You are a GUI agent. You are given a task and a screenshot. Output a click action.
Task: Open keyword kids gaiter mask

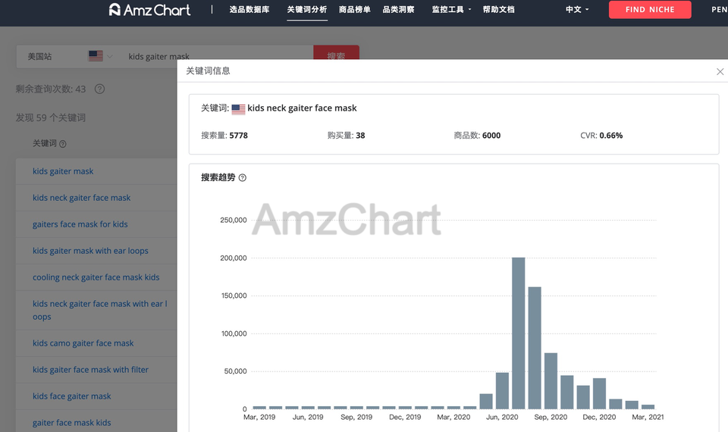(x=63, y=171)
